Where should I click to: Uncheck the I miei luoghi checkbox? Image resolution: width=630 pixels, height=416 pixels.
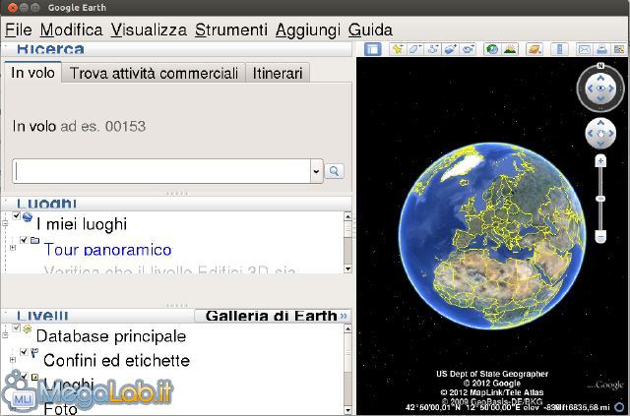pyautogui.click(x=17, y=216)
